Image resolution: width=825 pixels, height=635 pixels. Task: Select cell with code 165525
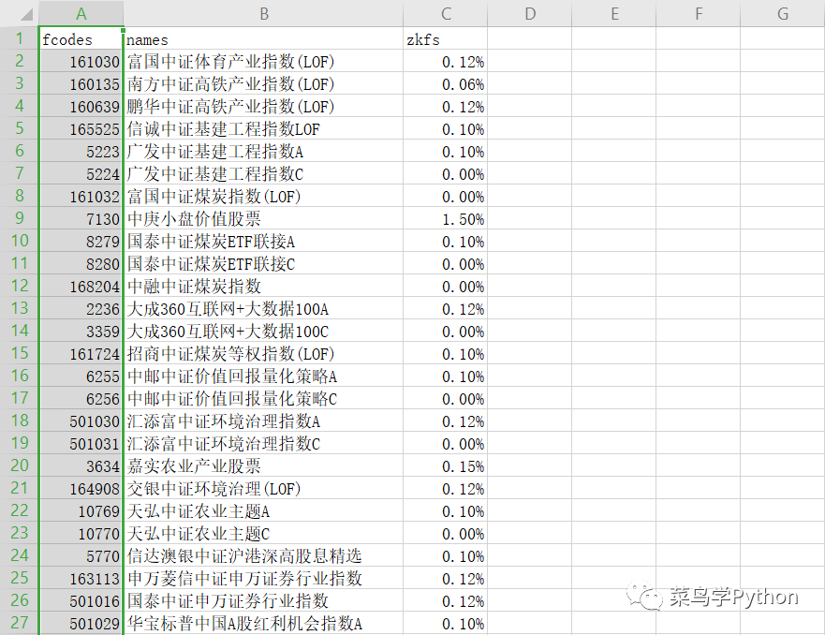pos(81,129)
